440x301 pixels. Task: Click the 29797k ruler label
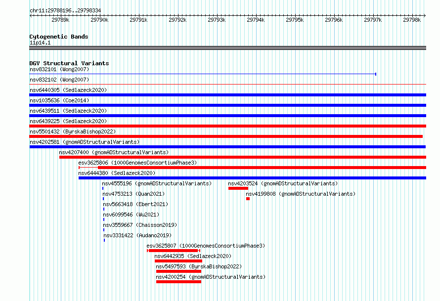[373, 20]
